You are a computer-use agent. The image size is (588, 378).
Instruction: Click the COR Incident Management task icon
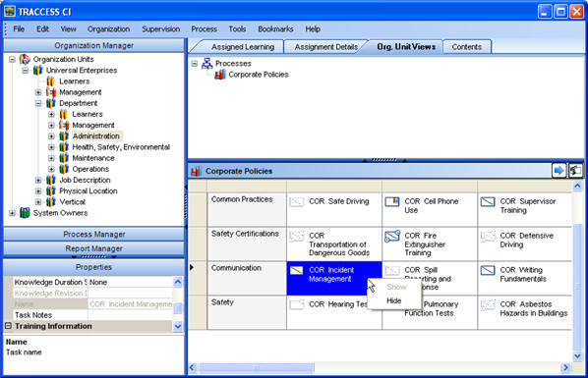297,270
